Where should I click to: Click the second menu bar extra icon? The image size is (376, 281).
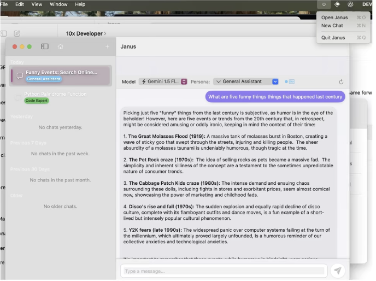click(x=337, y=4)
